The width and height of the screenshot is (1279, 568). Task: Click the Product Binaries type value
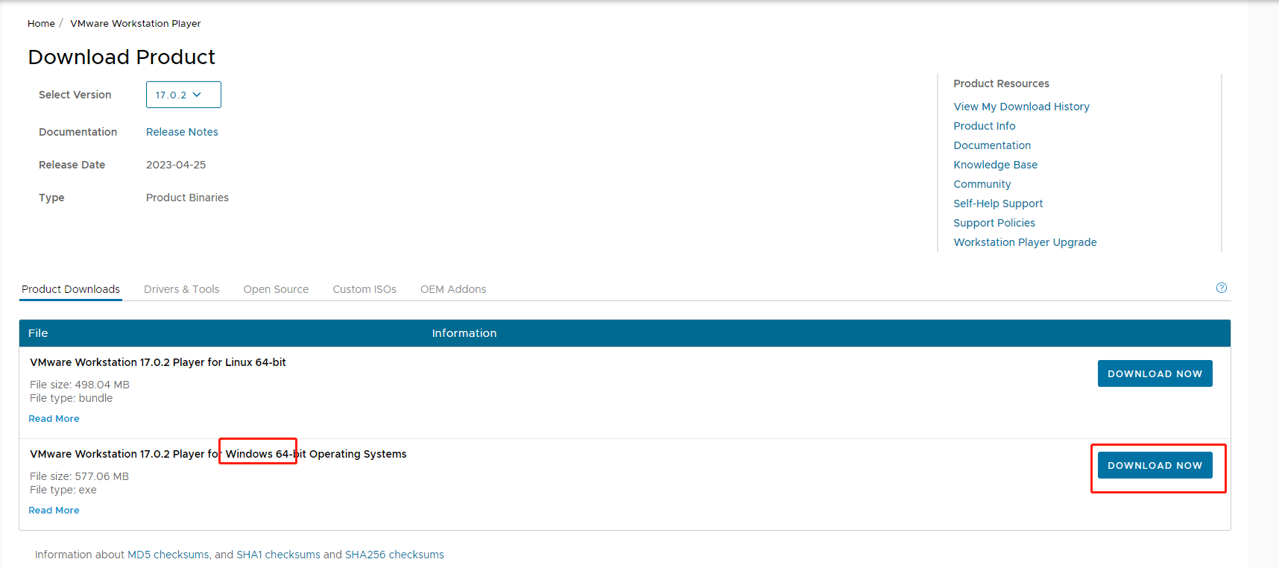[x=187, y=198]
